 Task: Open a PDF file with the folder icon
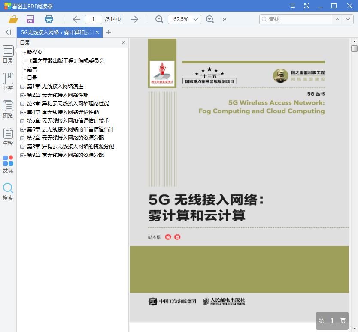[13, 19]
